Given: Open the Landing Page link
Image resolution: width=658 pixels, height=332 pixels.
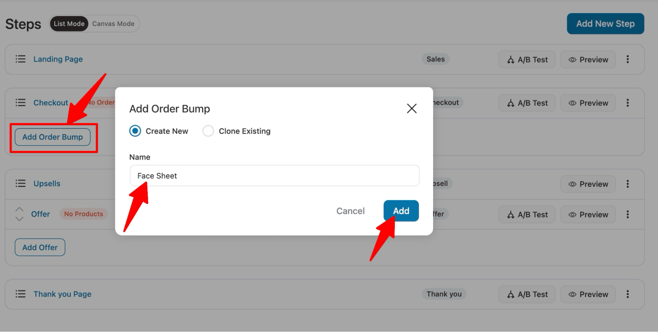Looking at the screenshot, I should [x=58, y=59].
